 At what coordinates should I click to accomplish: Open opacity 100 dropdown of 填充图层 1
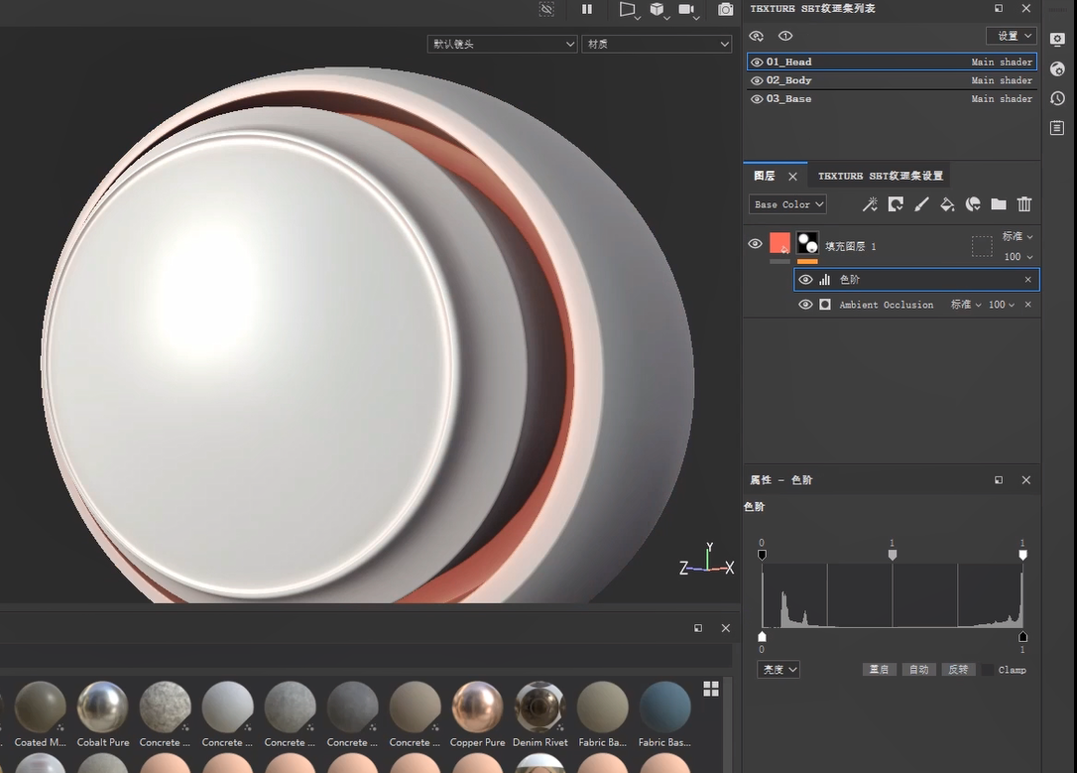click(1017, 257)
